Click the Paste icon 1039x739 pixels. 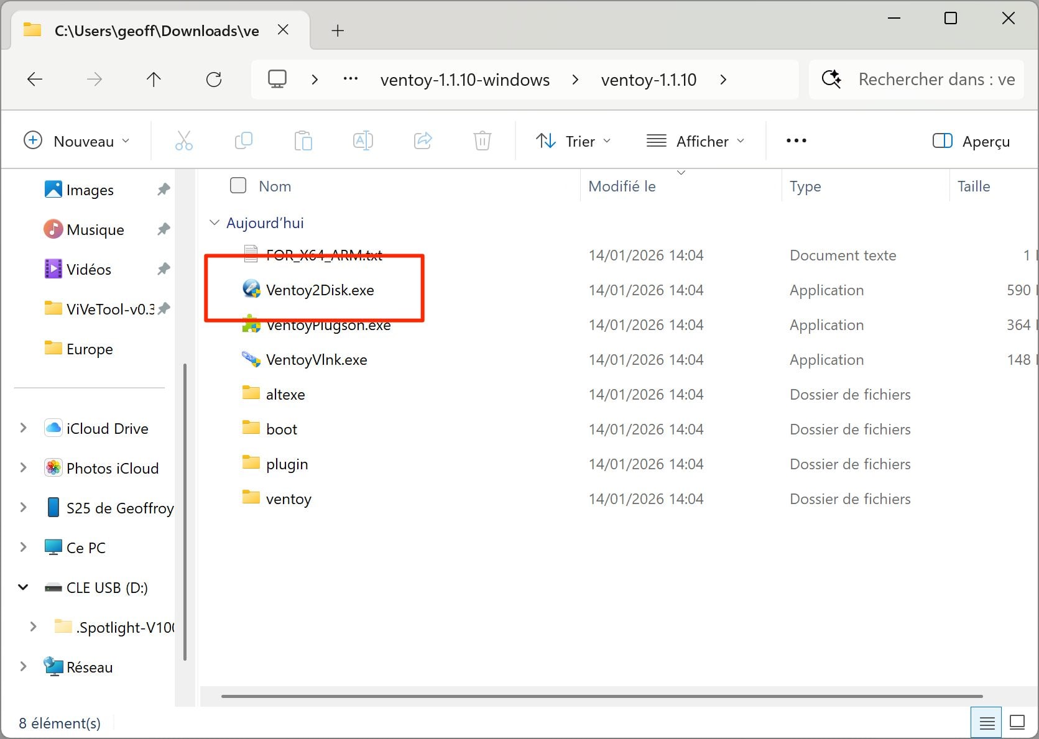tap(303, 140)
